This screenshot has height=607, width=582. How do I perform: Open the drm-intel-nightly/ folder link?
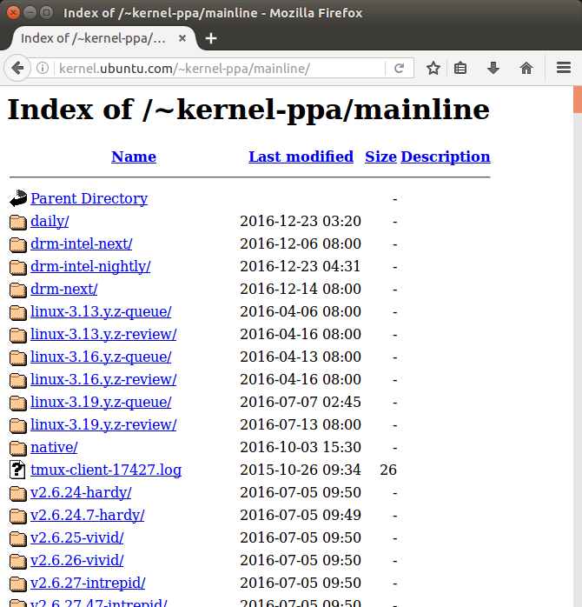click(x=90, y=267)
